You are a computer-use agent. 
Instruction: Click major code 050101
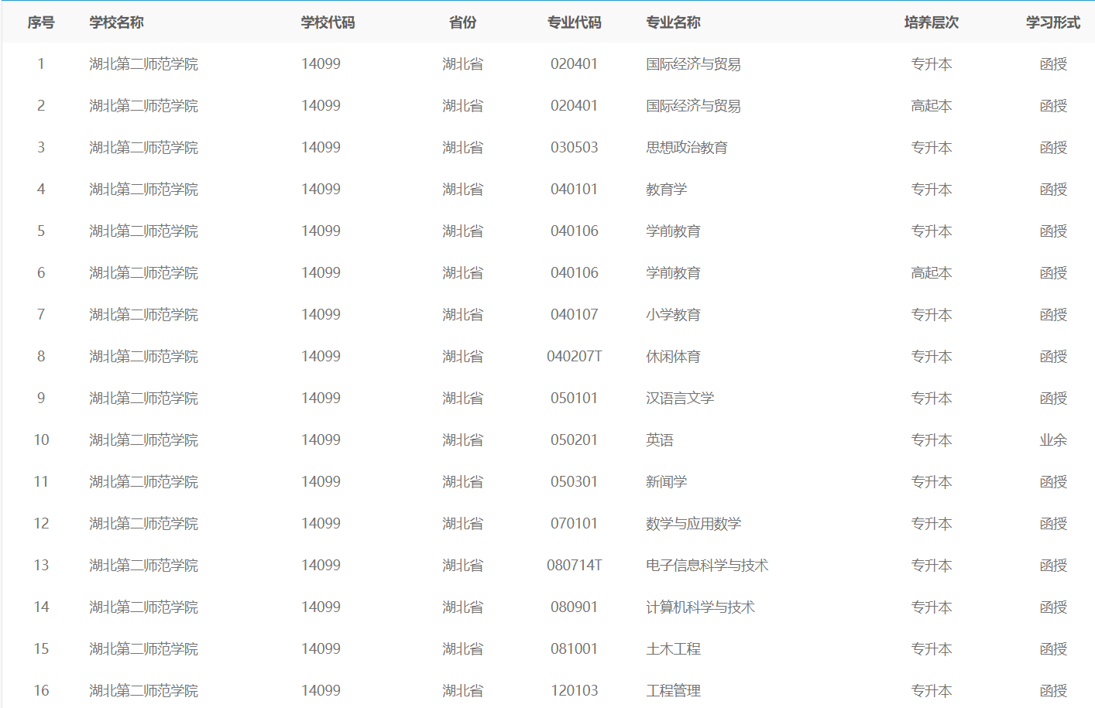point(574,398)
